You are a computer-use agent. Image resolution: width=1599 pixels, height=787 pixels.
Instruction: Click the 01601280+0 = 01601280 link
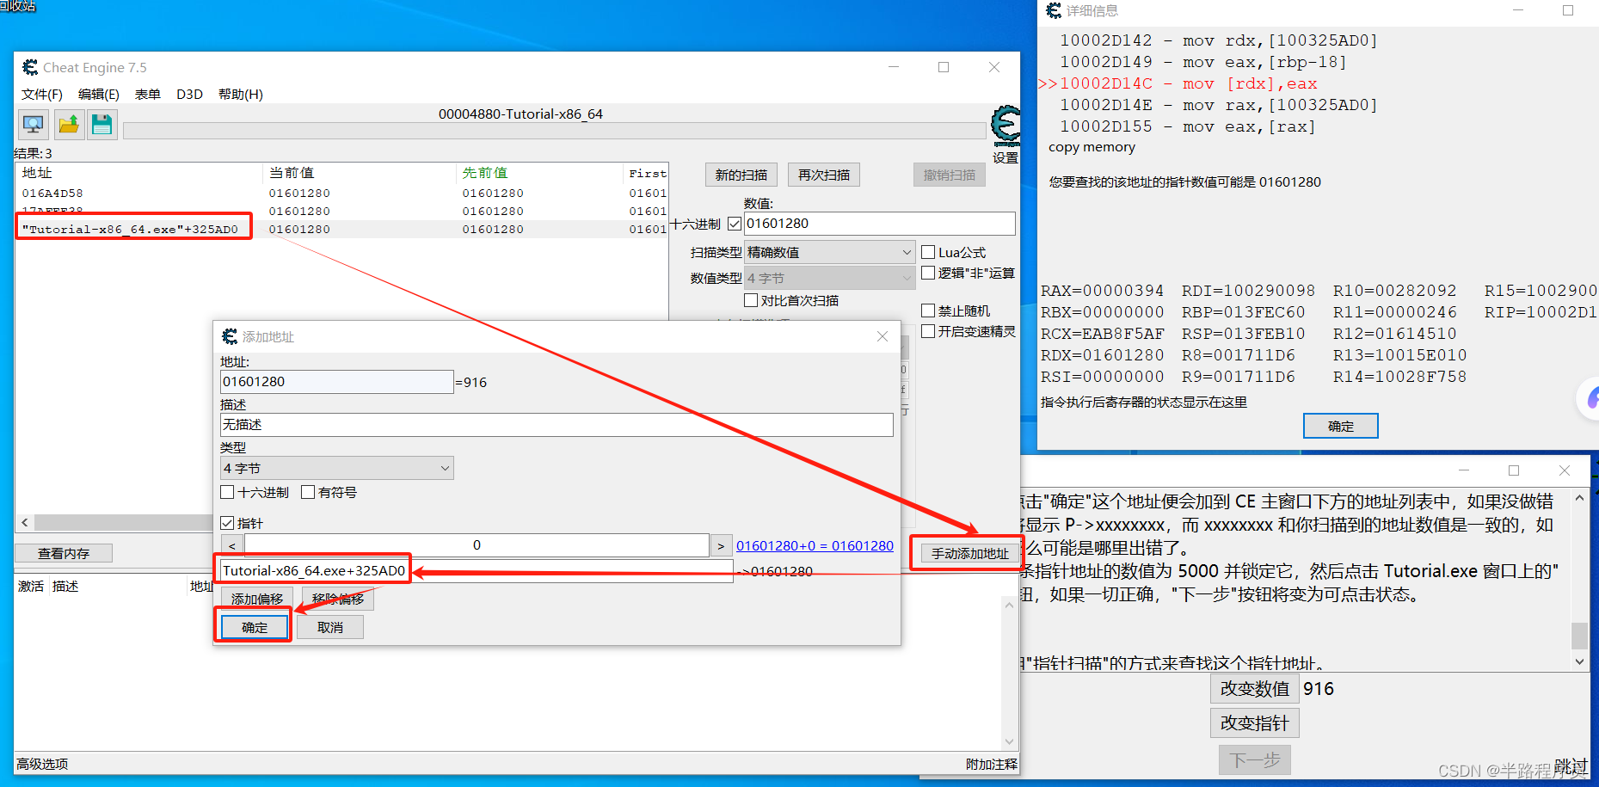coord(815,545)
